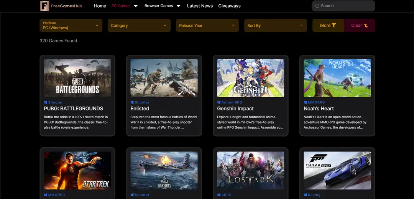Open the Category filter dropdown
414x199 pixels.
(139, 25)
